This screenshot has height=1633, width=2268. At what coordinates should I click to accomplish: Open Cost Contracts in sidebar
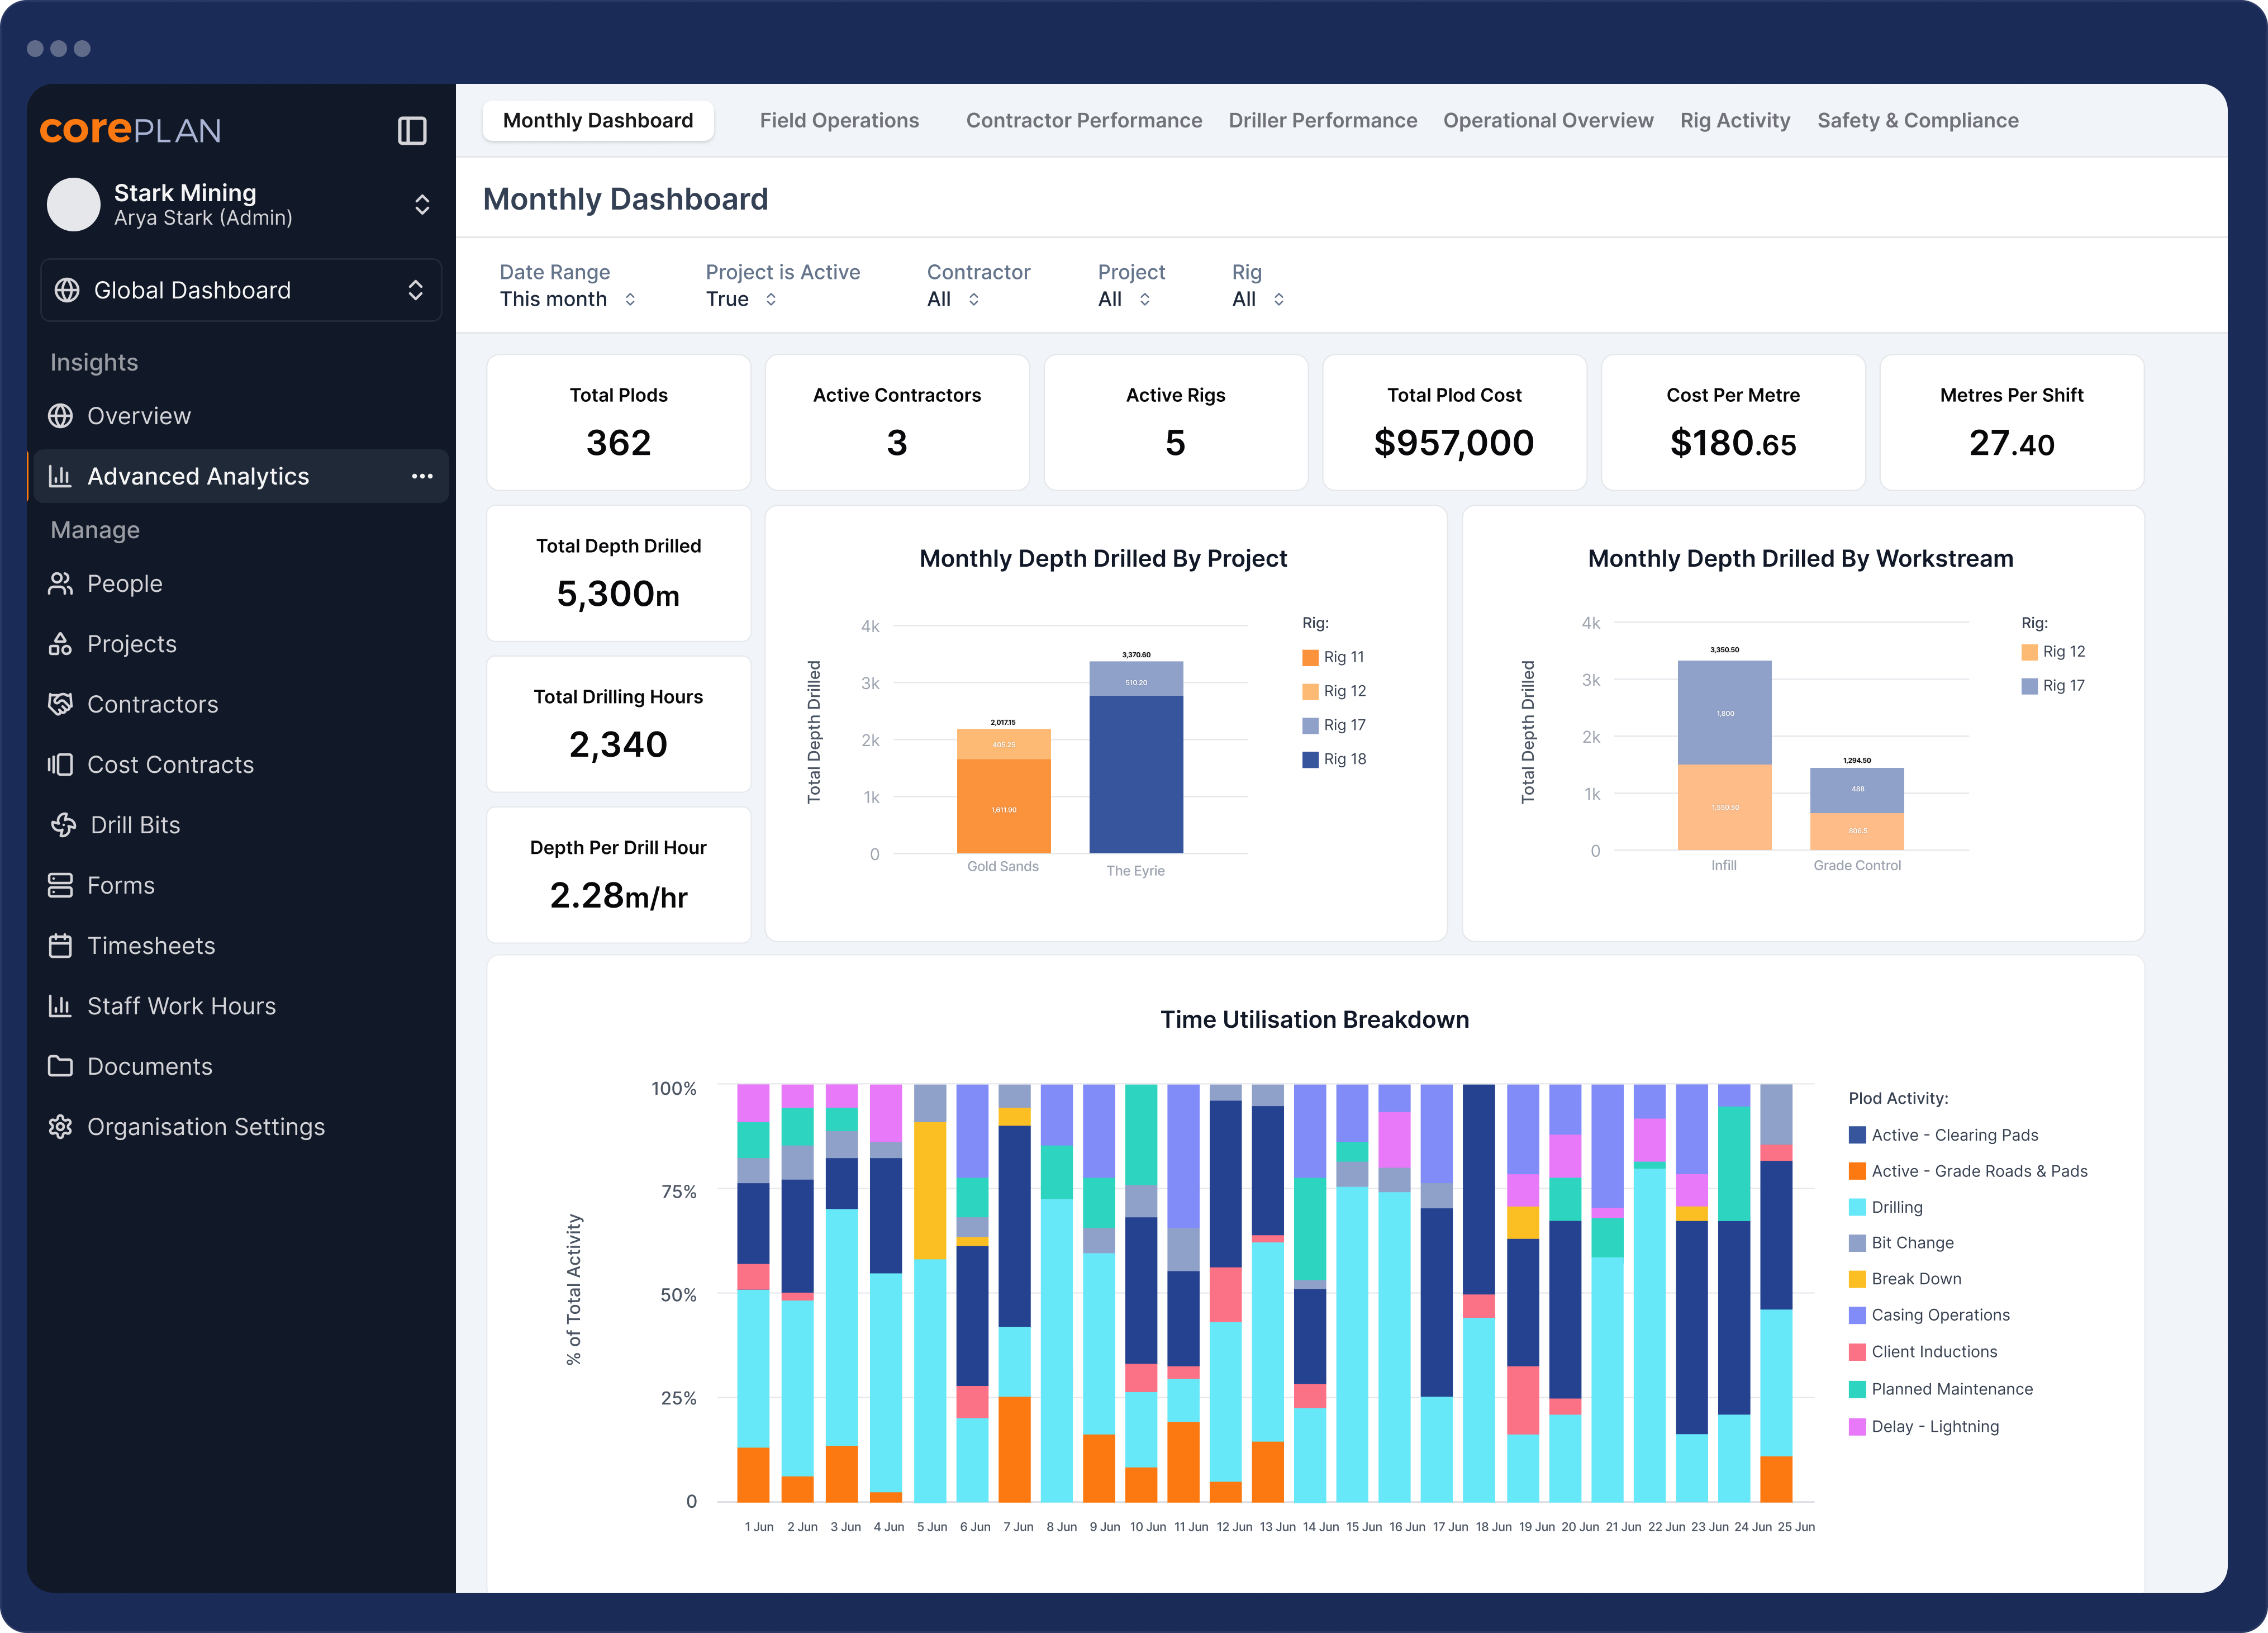[170, 765]
